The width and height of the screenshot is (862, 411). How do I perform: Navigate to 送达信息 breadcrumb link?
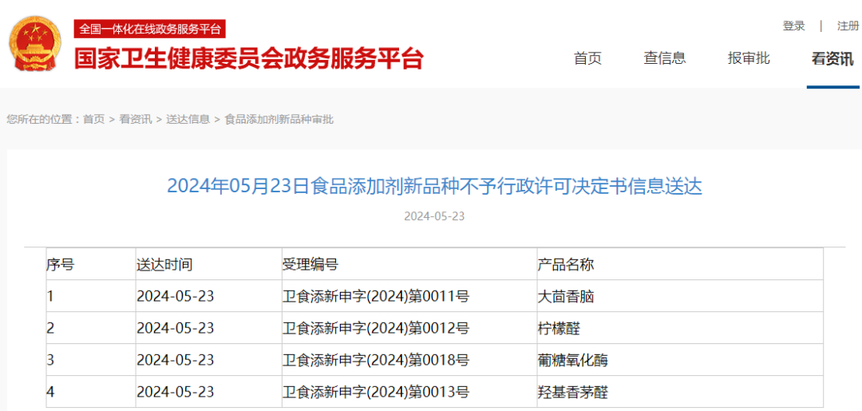pos(188,119)
